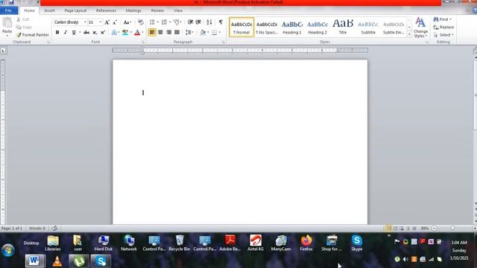The image size is (477, 268).
Task: Click the Cut command
Action: 23,19
